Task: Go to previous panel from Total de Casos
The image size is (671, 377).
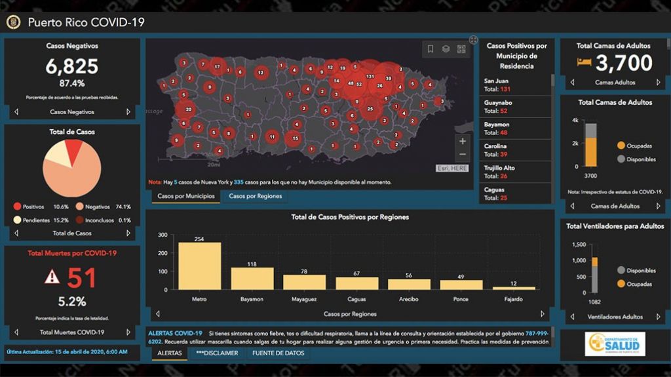Action: click(16, 233)
